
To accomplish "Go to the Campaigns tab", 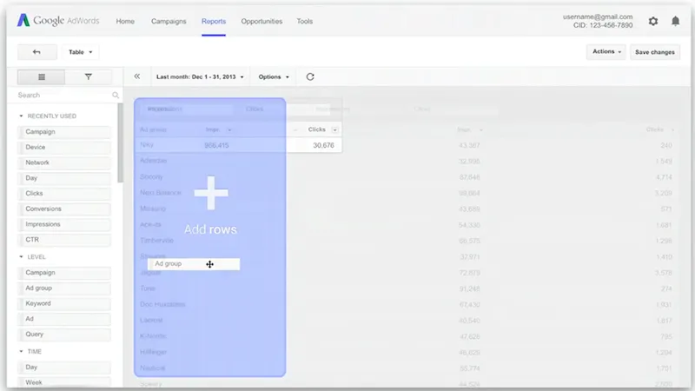I will 169,21.
